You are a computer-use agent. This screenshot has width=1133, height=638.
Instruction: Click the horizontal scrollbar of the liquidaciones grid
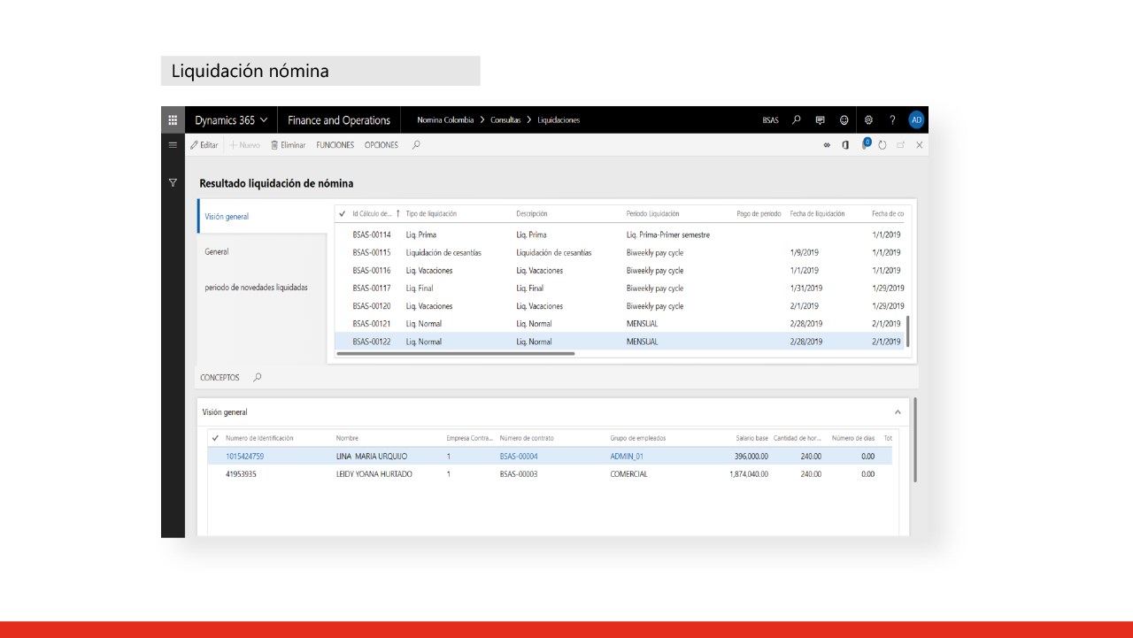click(456, 353)
